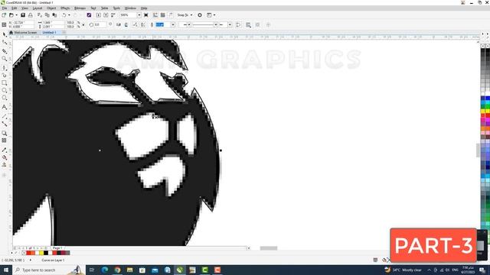Open Options via gear icon

[200, 15]
